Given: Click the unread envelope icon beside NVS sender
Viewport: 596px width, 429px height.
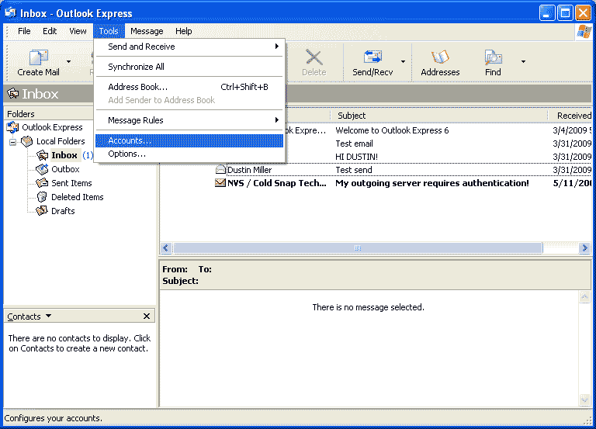Looking at the screenshot, I should 220,183.
